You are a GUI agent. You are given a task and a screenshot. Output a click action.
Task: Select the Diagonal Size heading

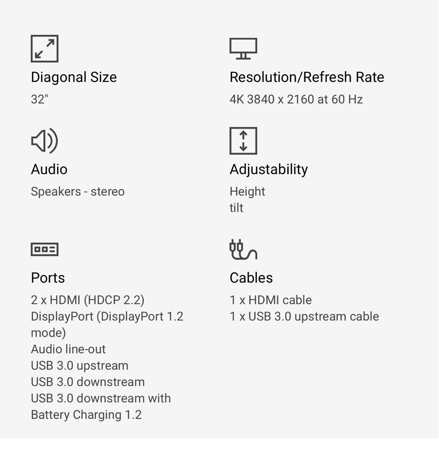(74, 77)
